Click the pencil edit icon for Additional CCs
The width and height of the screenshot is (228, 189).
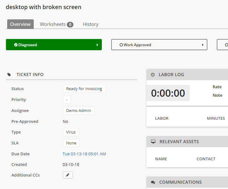[x=68, y=175]
